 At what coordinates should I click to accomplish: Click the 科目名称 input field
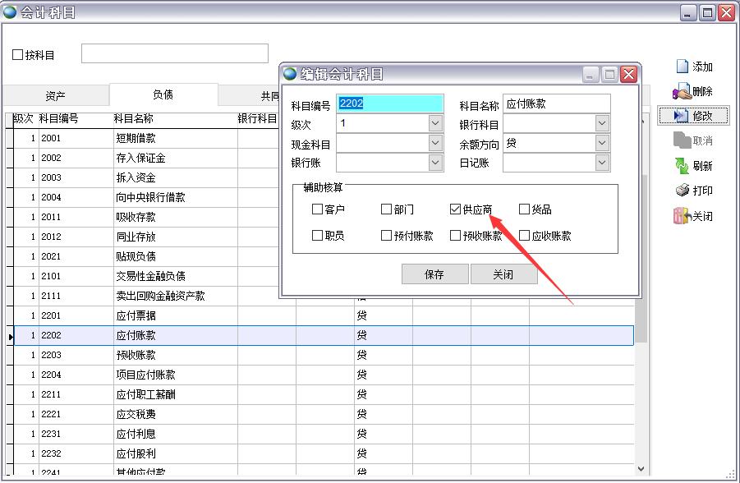(556, 104)
